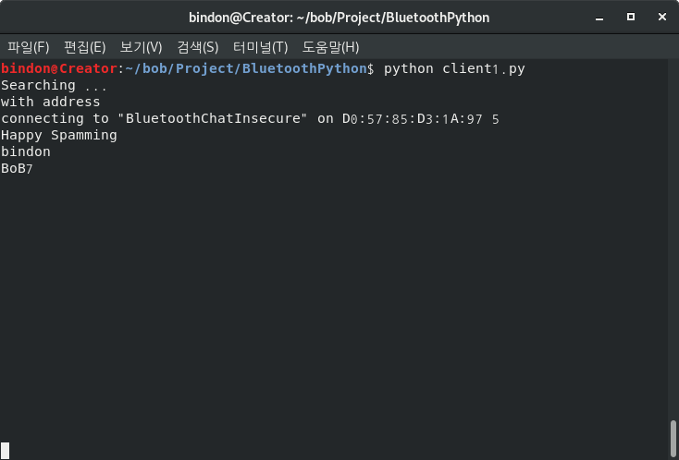Click the empty scrollbar track above the thumb
This screenshot has width=679, height=460.
[x=673, y=231]
